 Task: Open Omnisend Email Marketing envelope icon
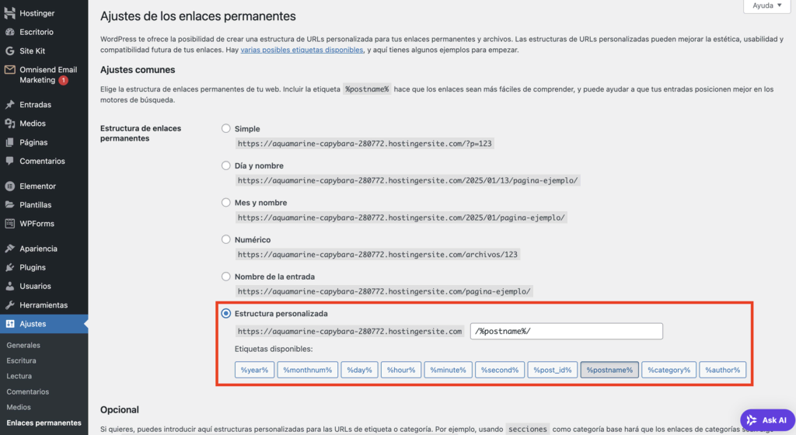point(9,70)
